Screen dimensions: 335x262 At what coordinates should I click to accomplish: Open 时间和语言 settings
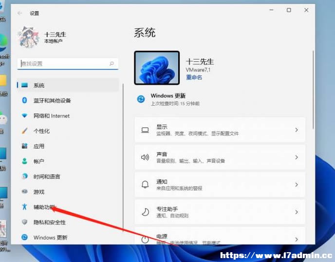pyautogui.click(x=68, y=176)
